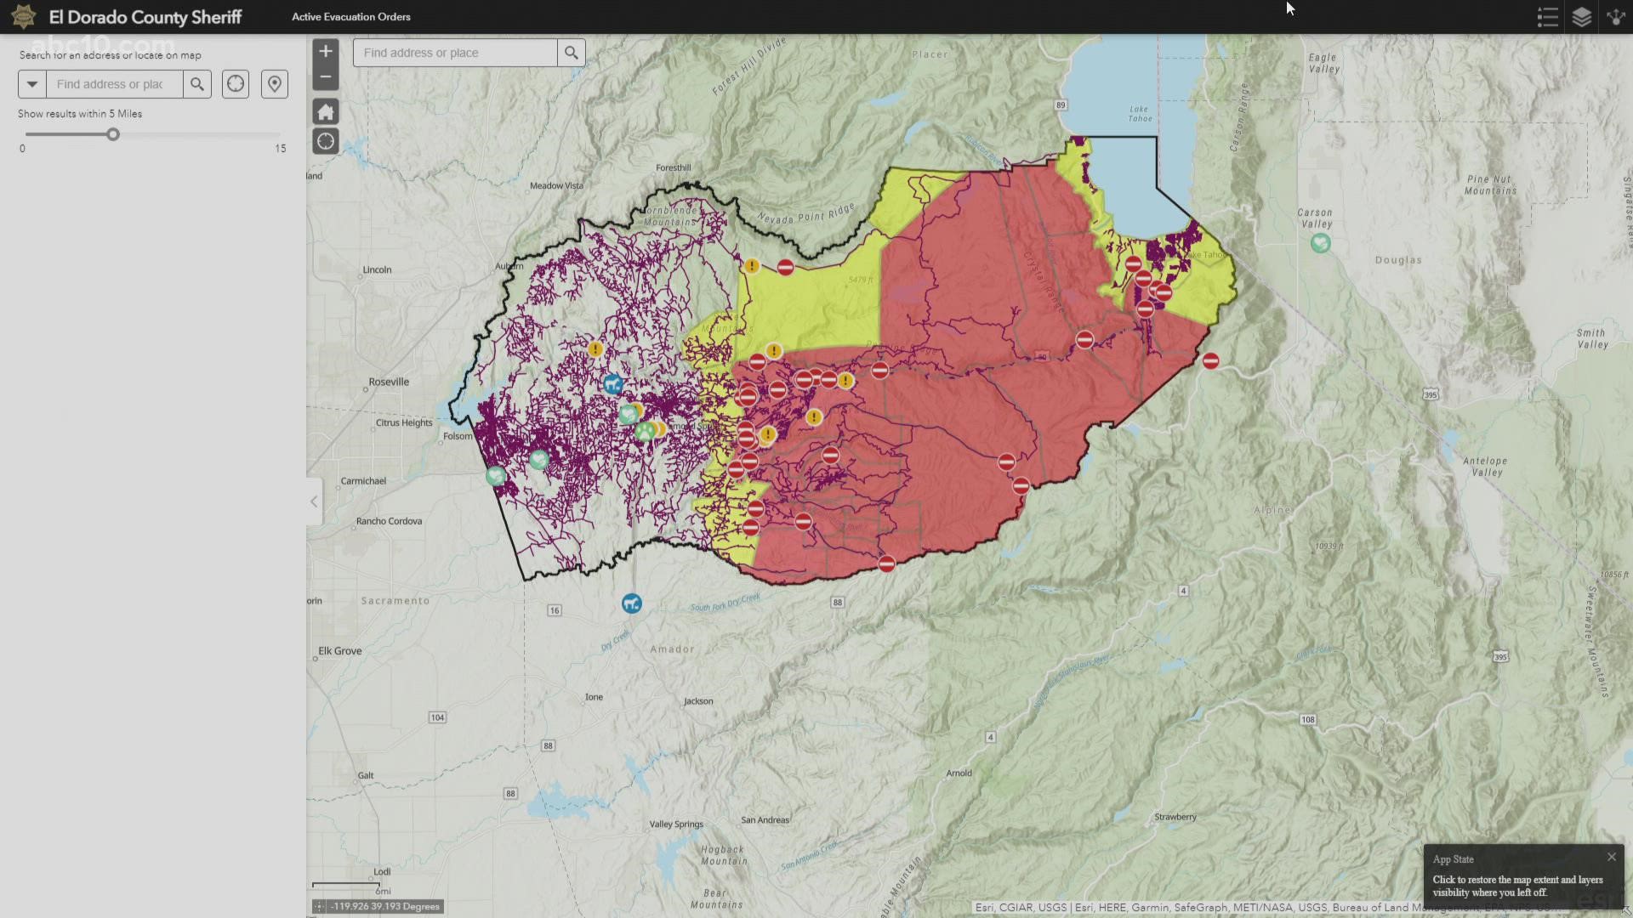Expand the search source dropdown arrow
Viewport: 1633px width, 918px height.
[32, 84]
